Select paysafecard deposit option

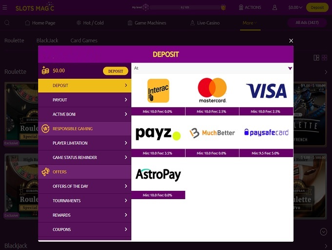pos(267,132)
